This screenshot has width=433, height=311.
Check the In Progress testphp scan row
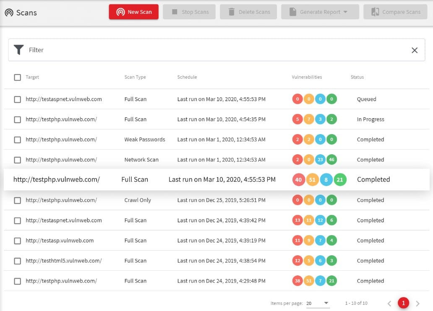pos(17,119)
